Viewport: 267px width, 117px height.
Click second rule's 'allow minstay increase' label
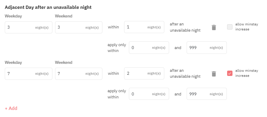[247, 73]
